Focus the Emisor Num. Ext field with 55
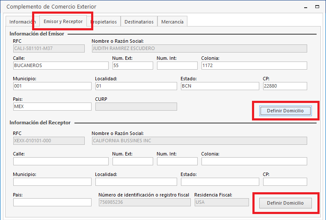Viewport: 326px width, 220px height. coord(133,66)
